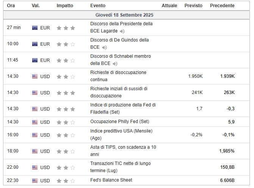
Task: Open Occupazione Philly Fed (Set) event
Action: point(120,122)
